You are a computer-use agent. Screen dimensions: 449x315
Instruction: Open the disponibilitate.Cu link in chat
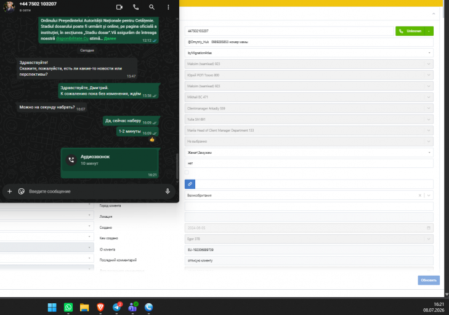(x=72, y=38)
